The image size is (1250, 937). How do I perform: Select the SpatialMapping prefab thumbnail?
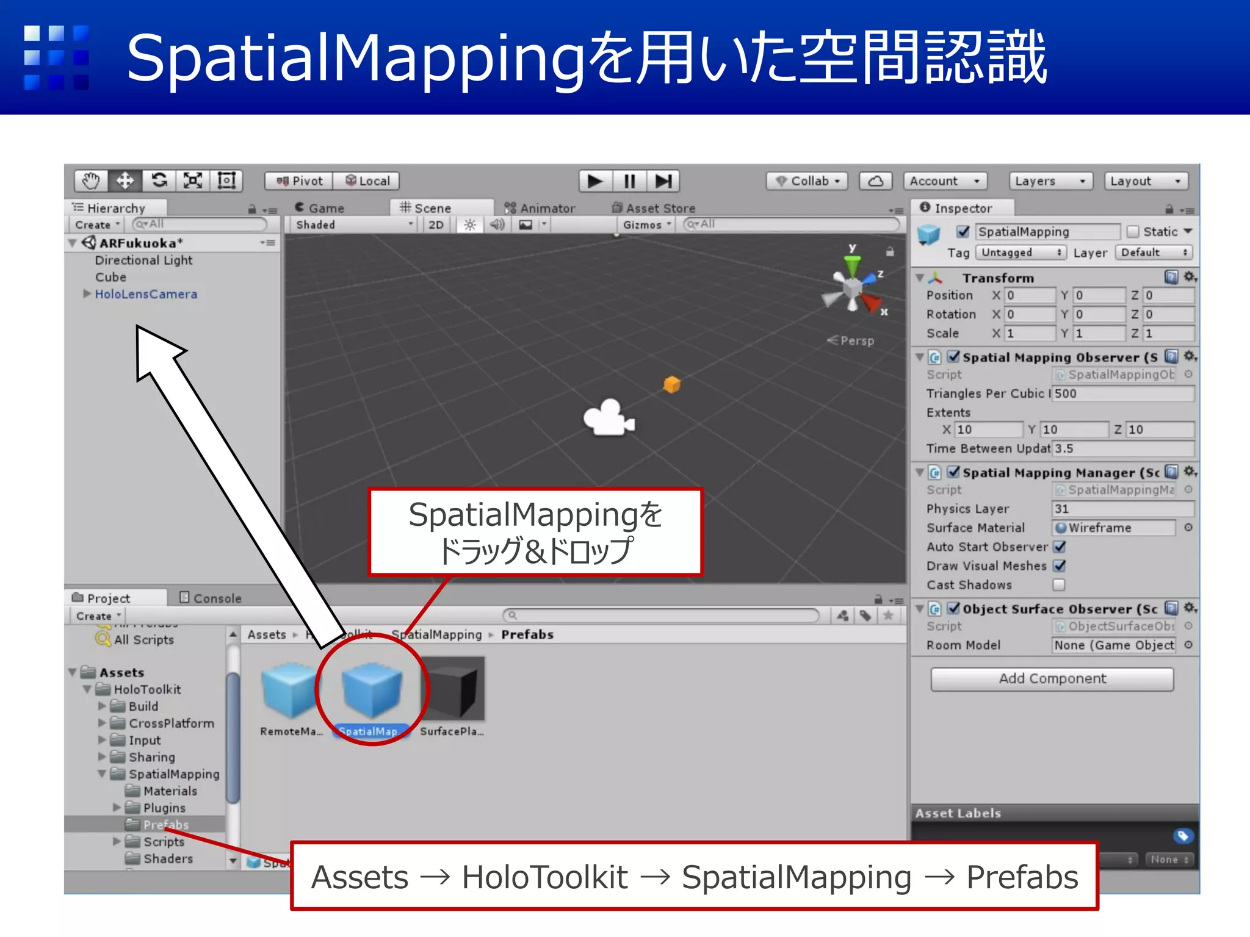[371, 692]
